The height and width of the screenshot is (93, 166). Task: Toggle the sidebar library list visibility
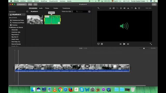27,11
